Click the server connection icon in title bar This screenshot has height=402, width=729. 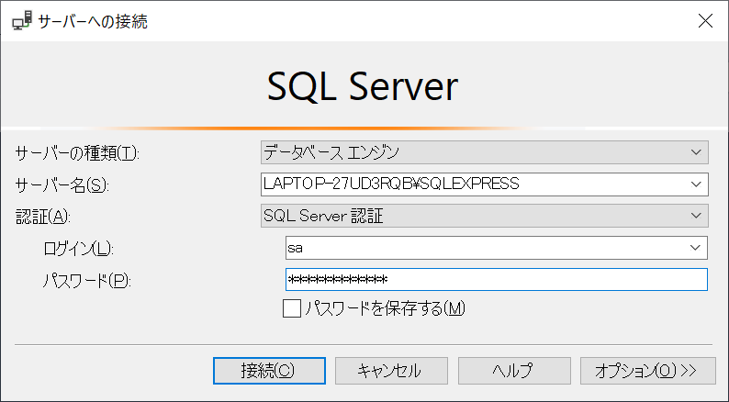[22, 21]
